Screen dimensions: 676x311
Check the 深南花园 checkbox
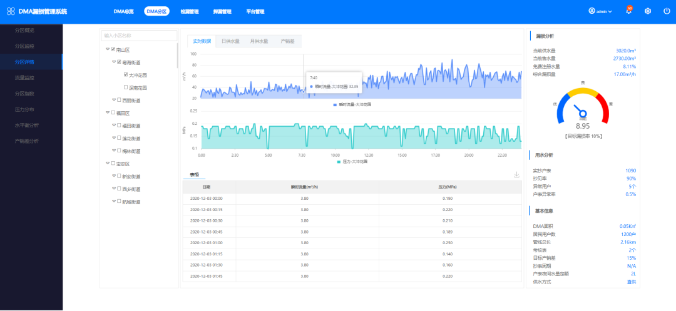coord(126,87)
